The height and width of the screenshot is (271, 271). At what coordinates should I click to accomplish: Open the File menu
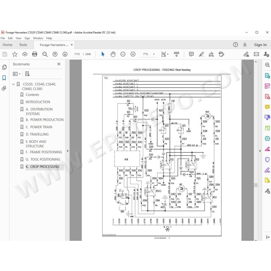pos(3,38)
